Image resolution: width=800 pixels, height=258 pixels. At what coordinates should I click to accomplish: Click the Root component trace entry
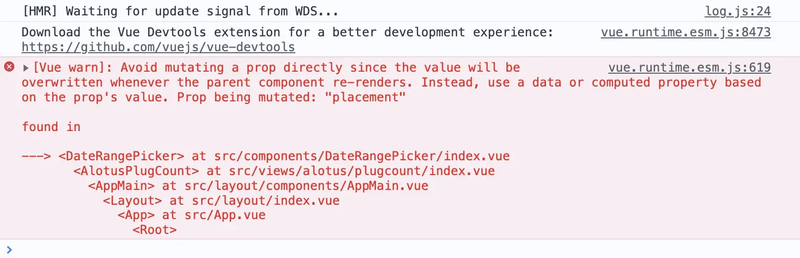tap(155, 230)
